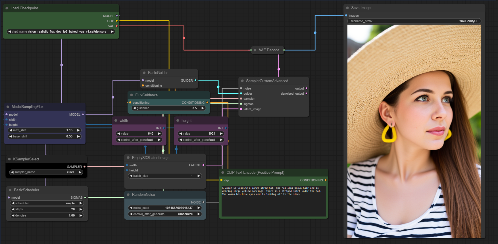Screen dimensions: 498x244
Task: Collapse the VAE Decode node dot
Action: coord(255,50)
